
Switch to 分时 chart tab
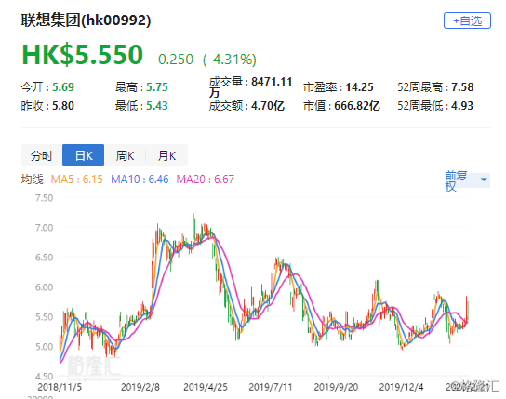(42, 155)
